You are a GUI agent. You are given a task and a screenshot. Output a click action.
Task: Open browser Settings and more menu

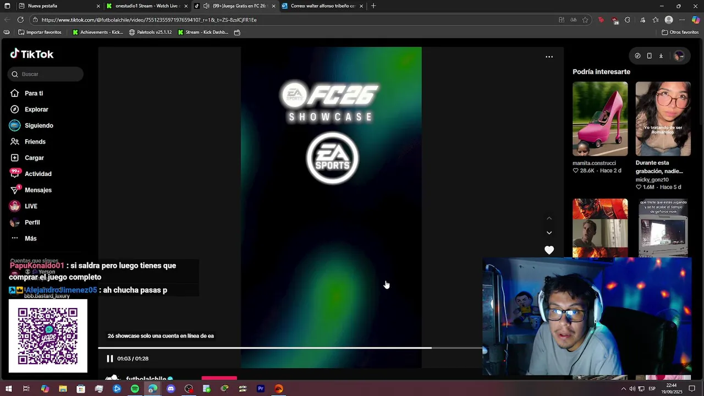[682, 20]
